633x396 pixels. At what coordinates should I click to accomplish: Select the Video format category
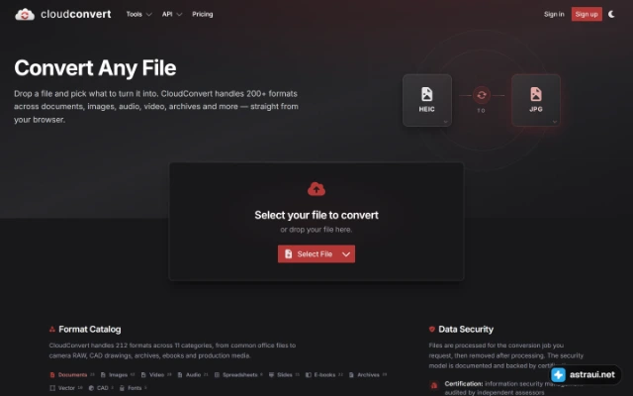tap(156, 375)
